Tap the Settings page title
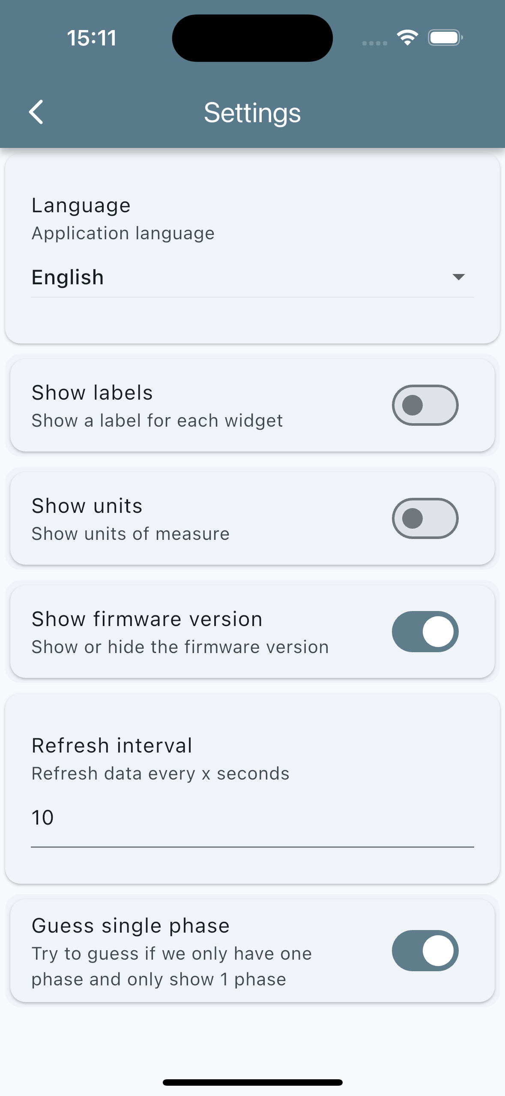The image size is (505, 1096). coord(252,113)
